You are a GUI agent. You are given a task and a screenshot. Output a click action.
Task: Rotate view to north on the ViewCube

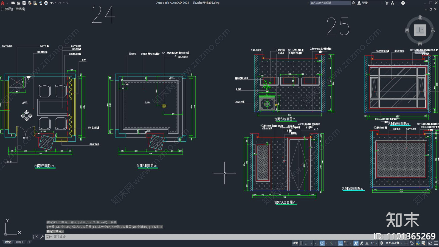[420, 18]
